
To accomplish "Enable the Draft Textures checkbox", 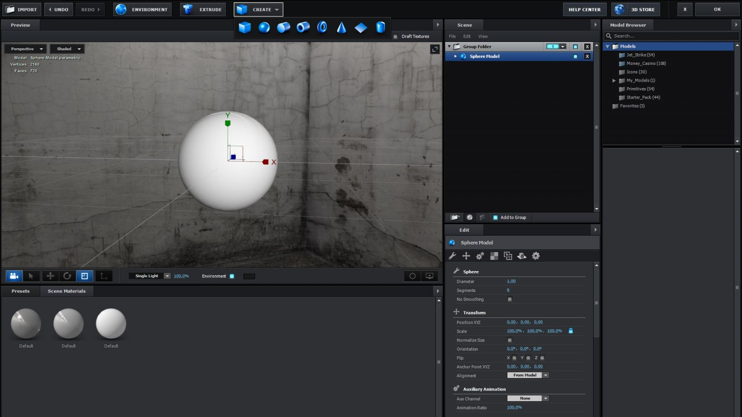I will click(395, 37).
